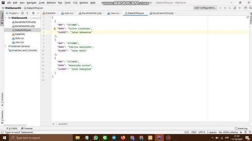Fold the JSON object starting at line 2
The width and height of the screenshot is (252, 141).
tap(51, 21)
